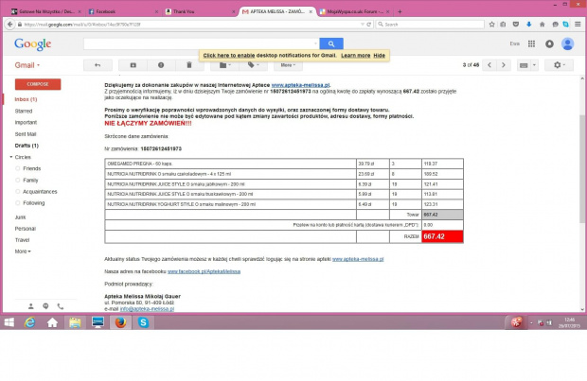Image resolution: width=587 pixels, height=381 pixels.
Task: Archive this email with the archive icon
Action: point(133,65)
